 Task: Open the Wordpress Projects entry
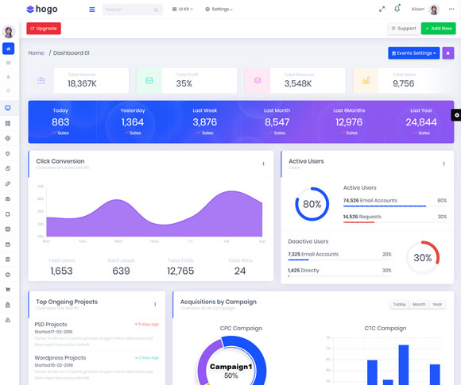(x=60, y=358)
